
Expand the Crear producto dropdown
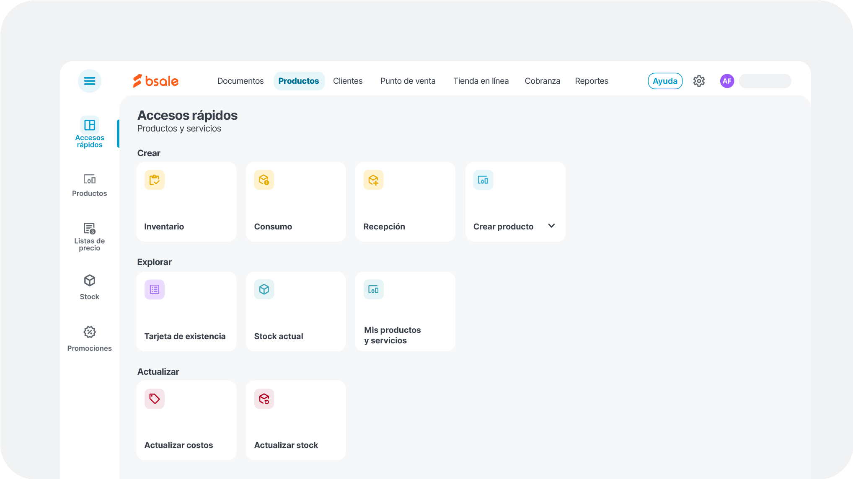click(x=551, y=226)
